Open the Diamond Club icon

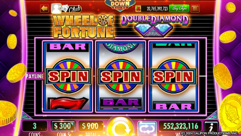[x=72, y=9]
